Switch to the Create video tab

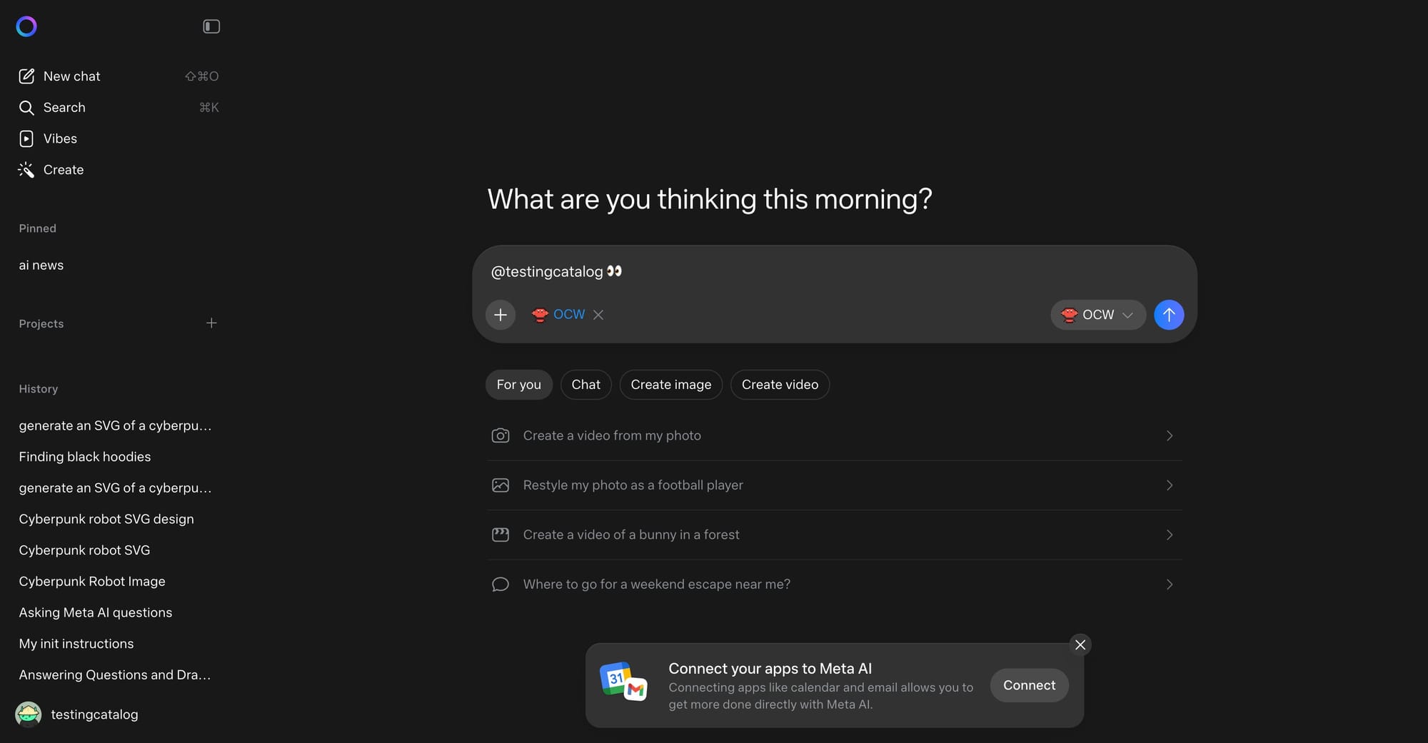780,384
